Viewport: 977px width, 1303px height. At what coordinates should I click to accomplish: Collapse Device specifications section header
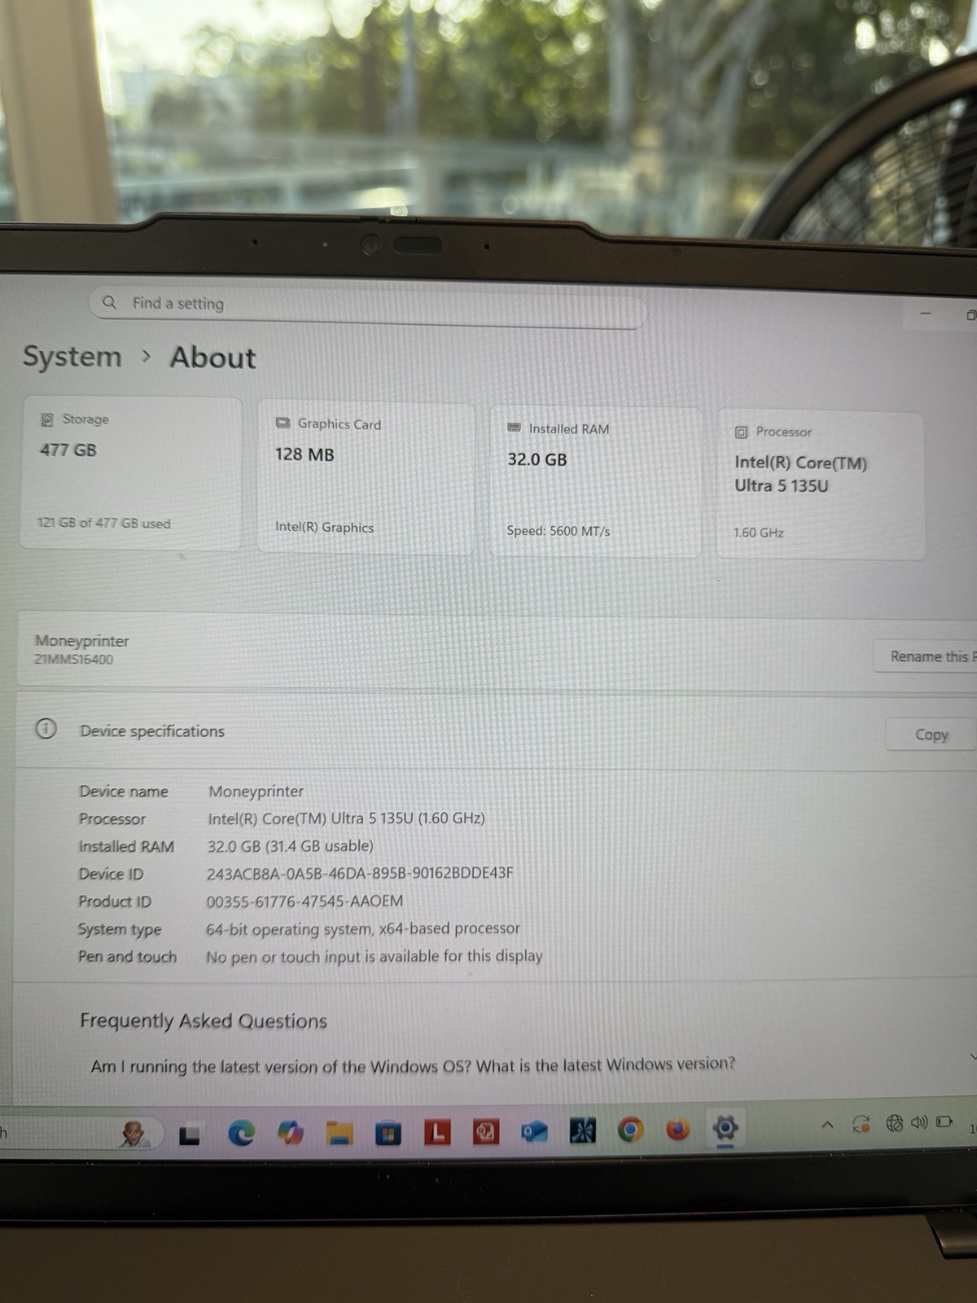497,731
